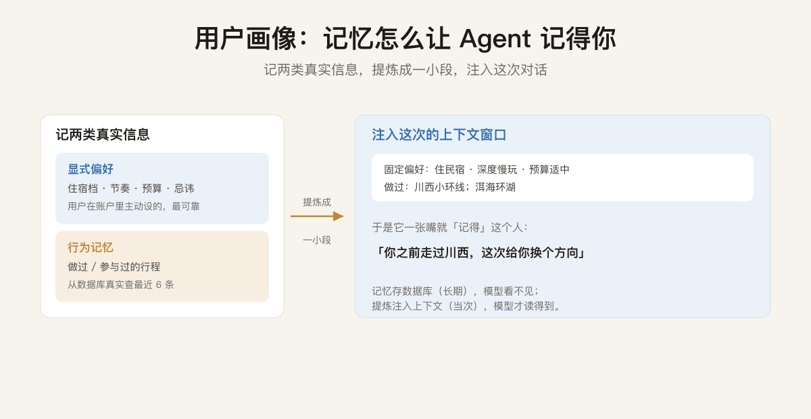This screenshot has height=419, width=811.
Task: Select the 行为记忆 card heading
Action: pos(91,247)
